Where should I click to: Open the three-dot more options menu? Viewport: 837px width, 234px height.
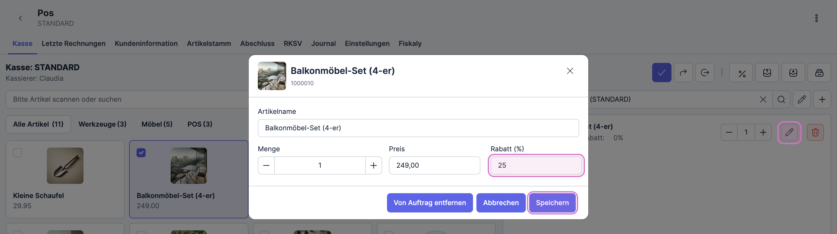tap(816, 18)
